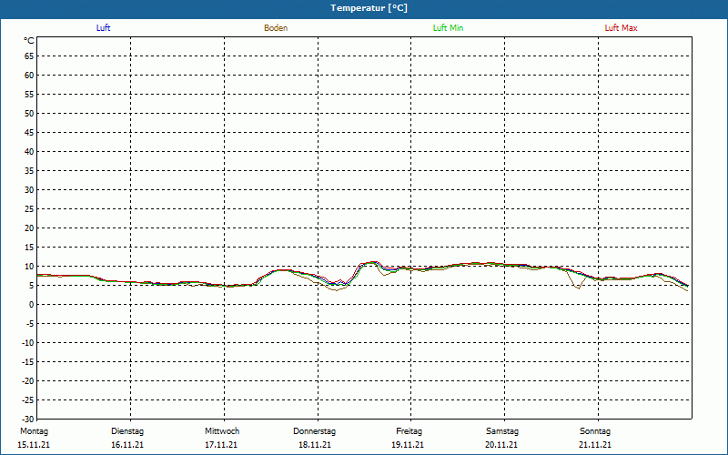Viewport: 728px width, 455px height.
Task: Click the 15 value on the temperature axis
Action: pos(29,247)
